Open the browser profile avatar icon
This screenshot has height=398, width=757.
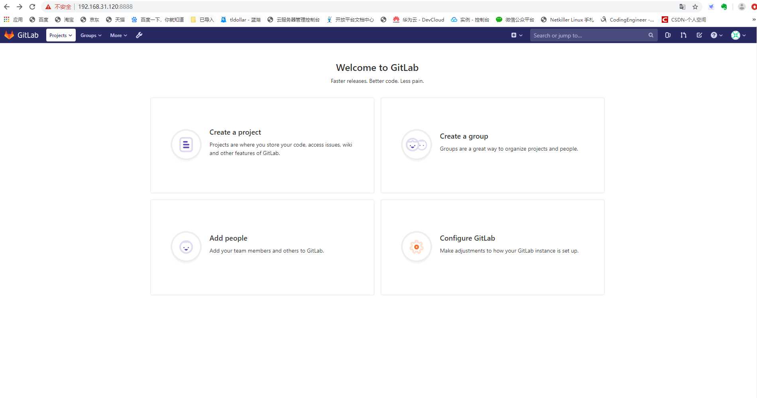click(x=742, y=7)
